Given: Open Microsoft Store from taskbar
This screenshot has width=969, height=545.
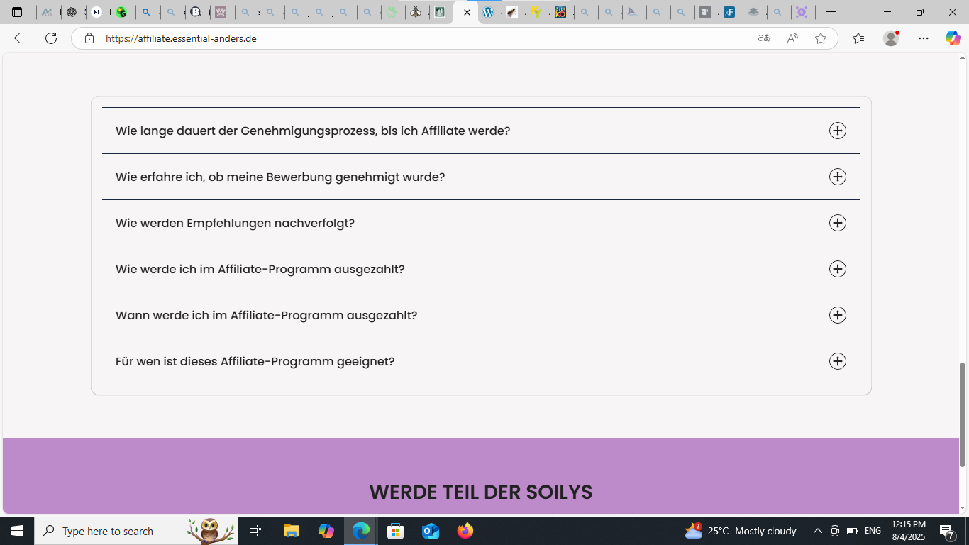Looking at the screenshot, I should (396, 531).
